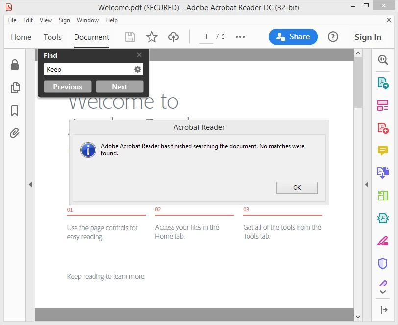Click the Acrobat application icon in title bar
Screen dimensions: 398x325
pyautogui.click(x=9, y=7)
